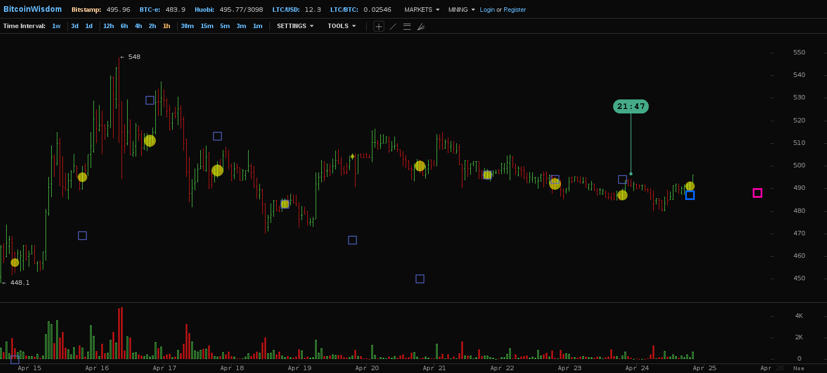
Task: Open the MARKETS dropdown
Action: coord(422,10)
